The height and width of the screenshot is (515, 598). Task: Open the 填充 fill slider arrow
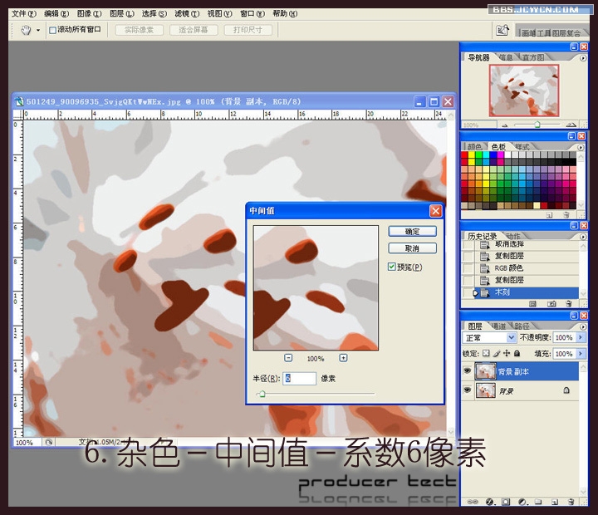(x=581, y=354)
